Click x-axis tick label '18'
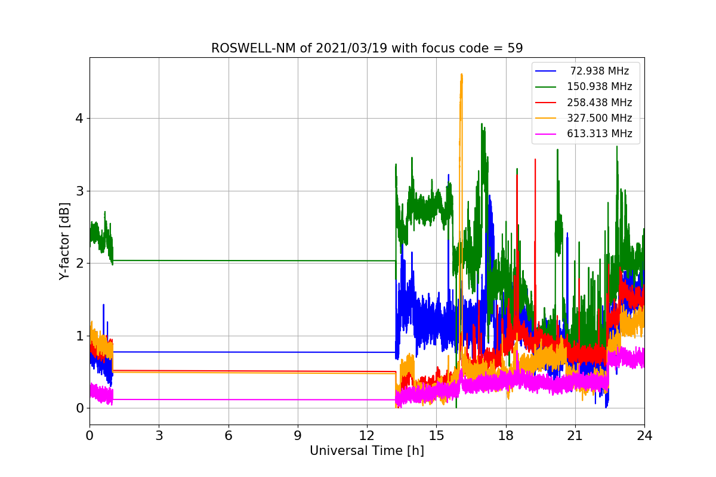The width and height of the screenshot is (716, 477). pyautogui.click(x=506, y=435)
